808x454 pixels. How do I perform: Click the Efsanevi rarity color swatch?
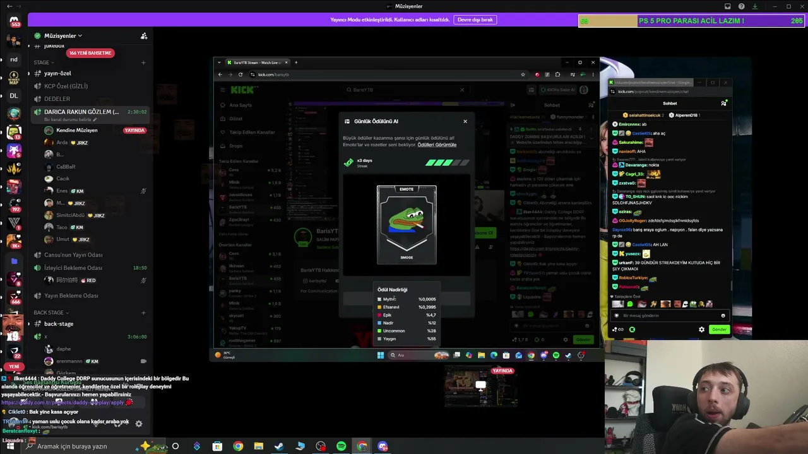tap(379, 307)
